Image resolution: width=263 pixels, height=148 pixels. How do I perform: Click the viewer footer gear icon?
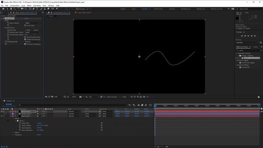click(144, 97)
